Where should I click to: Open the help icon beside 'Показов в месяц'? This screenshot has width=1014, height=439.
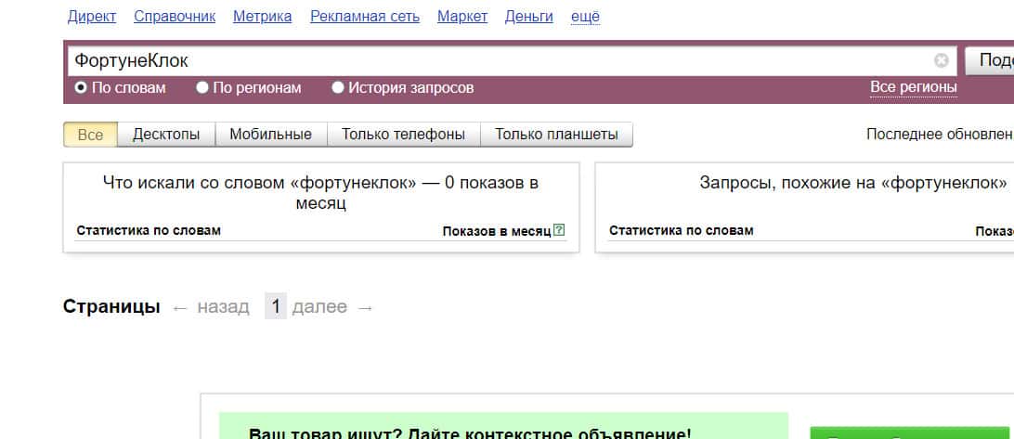559,229
